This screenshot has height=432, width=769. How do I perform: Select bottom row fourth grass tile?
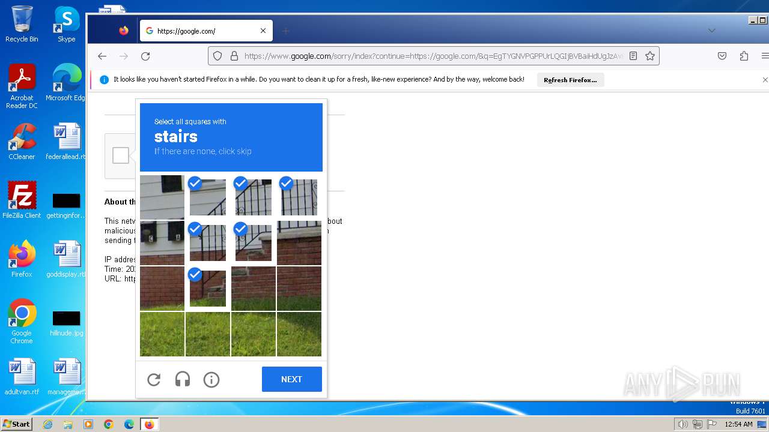[299, 334]
